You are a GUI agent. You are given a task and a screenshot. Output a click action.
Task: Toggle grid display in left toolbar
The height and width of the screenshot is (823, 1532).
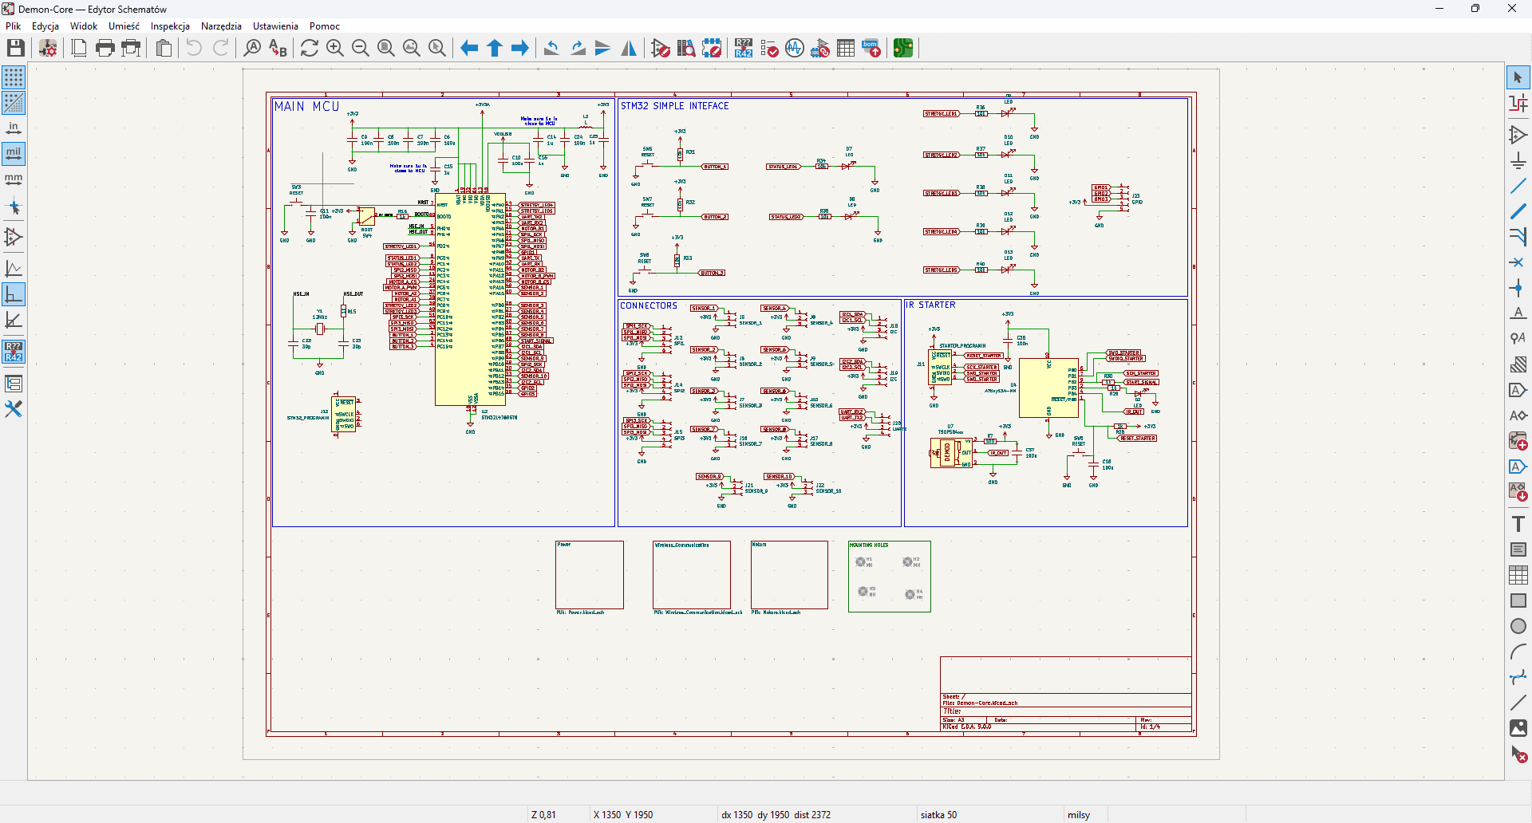14,77
